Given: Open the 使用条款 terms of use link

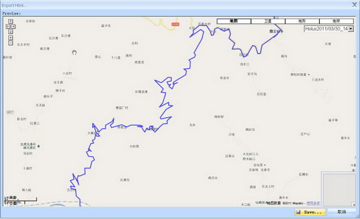Looking at the screenshot, I should 313,203.
